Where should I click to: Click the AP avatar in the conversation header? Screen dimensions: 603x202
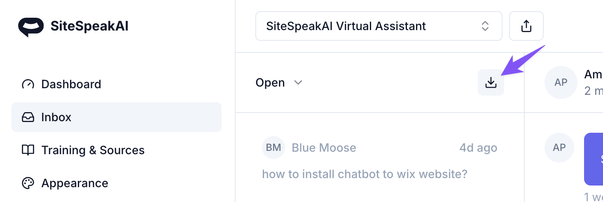click(x=561, y=82)
